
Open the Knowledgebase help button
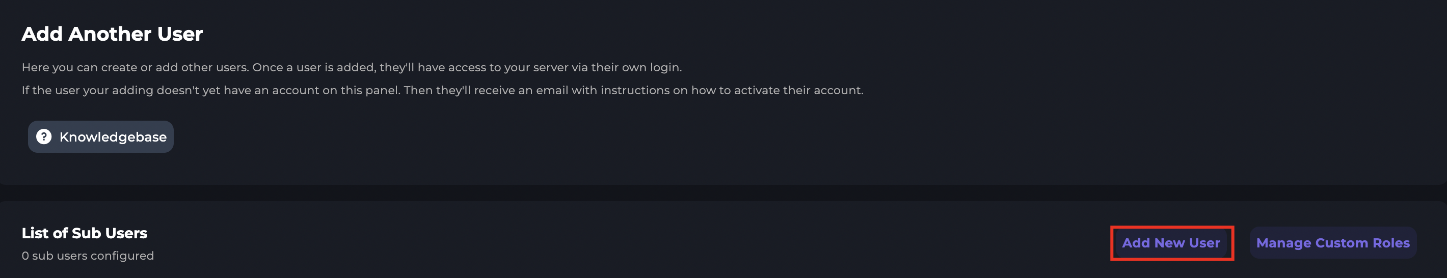click(x=101, y=136)
